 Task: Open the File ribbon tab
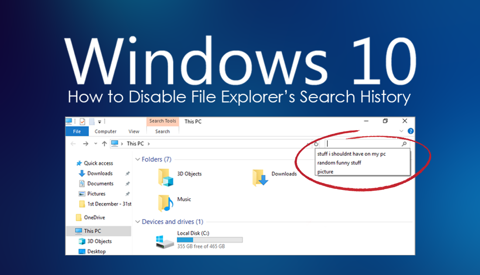tap(77, 131)
